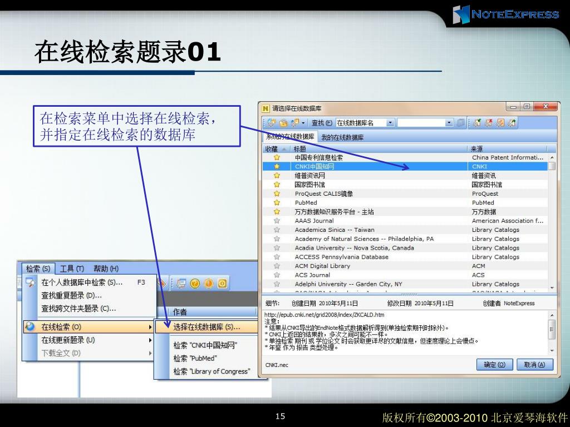Choose 检索 "CNKI中国知网" submenu item
The width and height of the screenshot is (570, 427).
click(x=207, y=345)
